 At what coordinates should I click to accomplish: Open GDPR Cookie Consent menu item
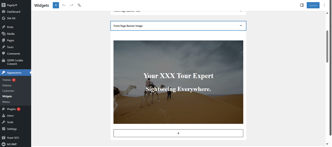tap(16, 62)
